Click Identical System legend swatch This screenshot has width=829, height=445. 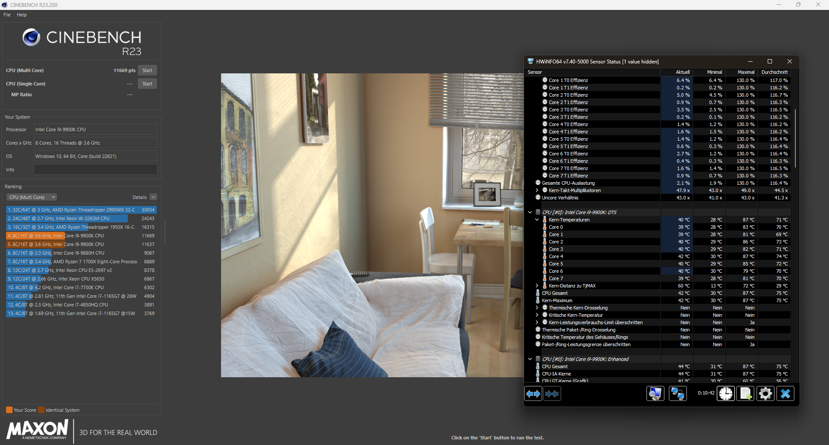pyautogui.click(x=41, y=410)
